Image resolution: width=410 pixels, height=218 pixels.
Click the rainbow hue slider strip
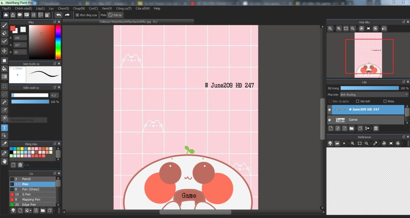tap(58, 42)
